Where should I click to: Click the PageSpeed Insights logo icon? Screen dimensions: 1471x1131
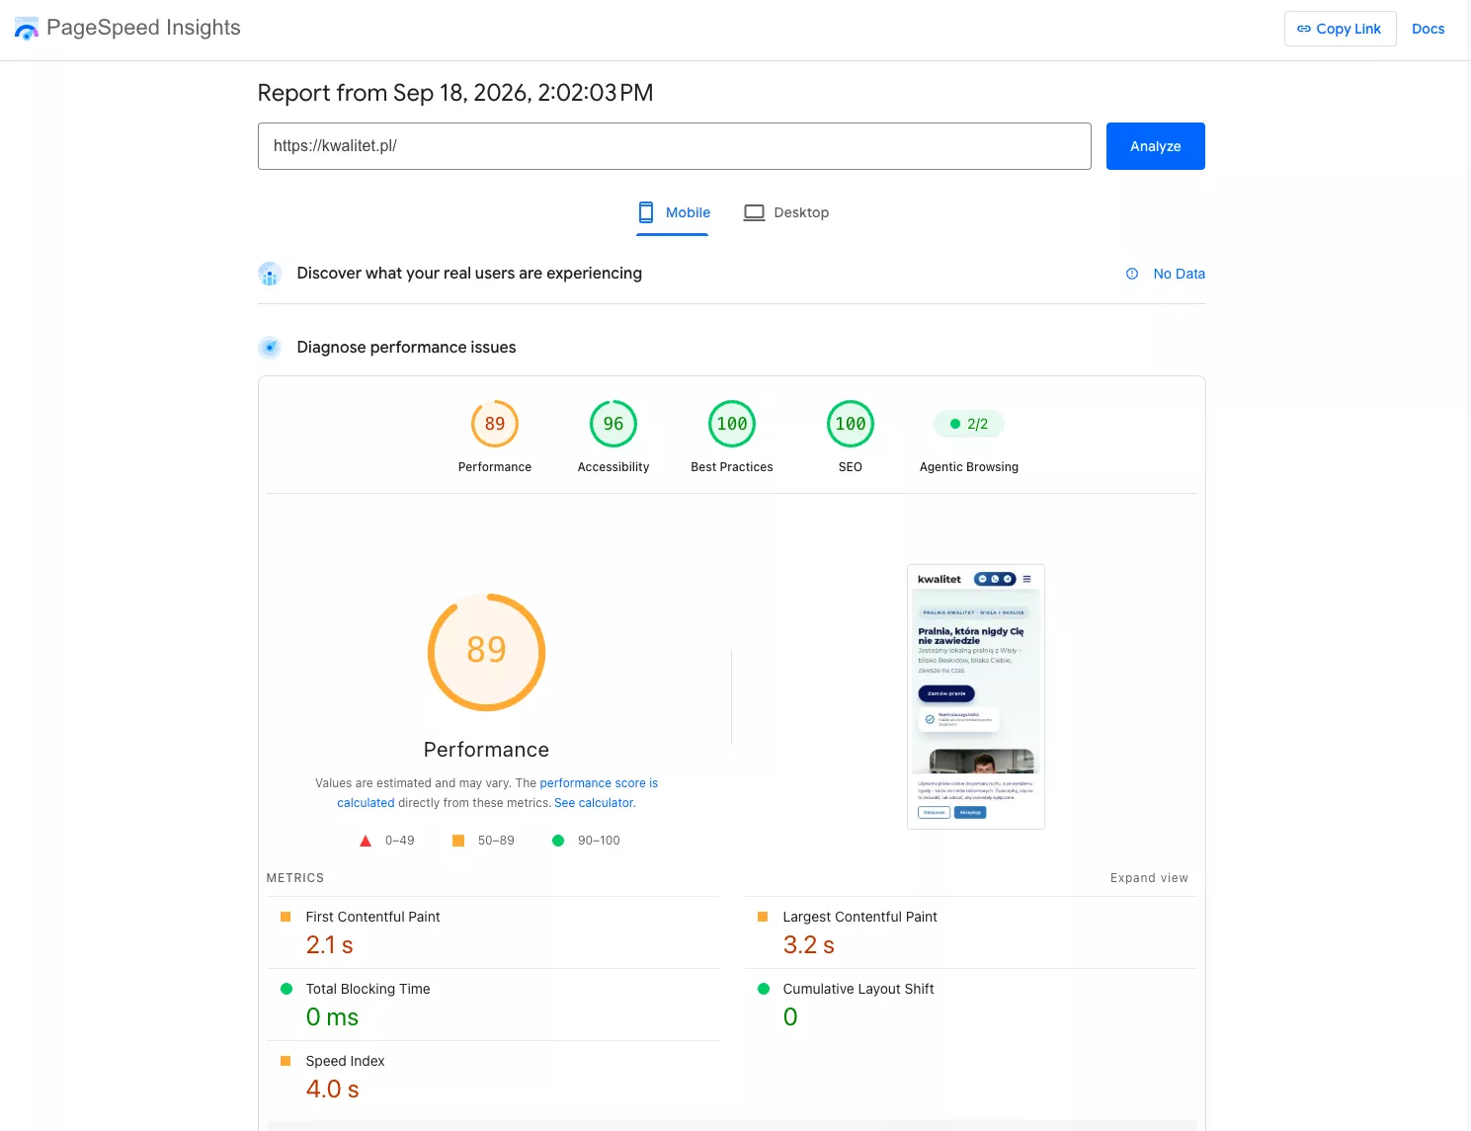coord(27,29)
